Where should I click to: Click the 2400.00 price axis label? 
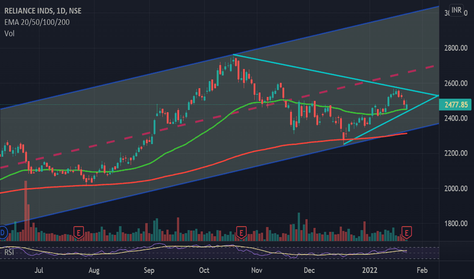point(456,118)
